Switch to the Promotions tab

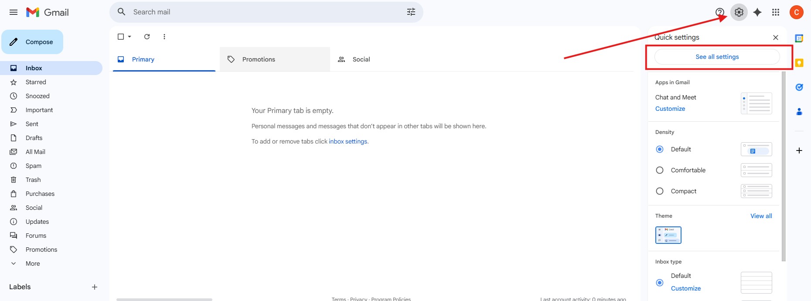pyautogui.click(x=259, y=59)
